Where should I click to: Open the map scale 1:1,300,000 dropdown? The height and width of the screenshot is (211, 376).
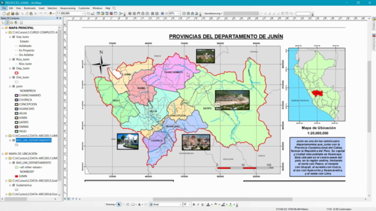(x=83, y=13)
